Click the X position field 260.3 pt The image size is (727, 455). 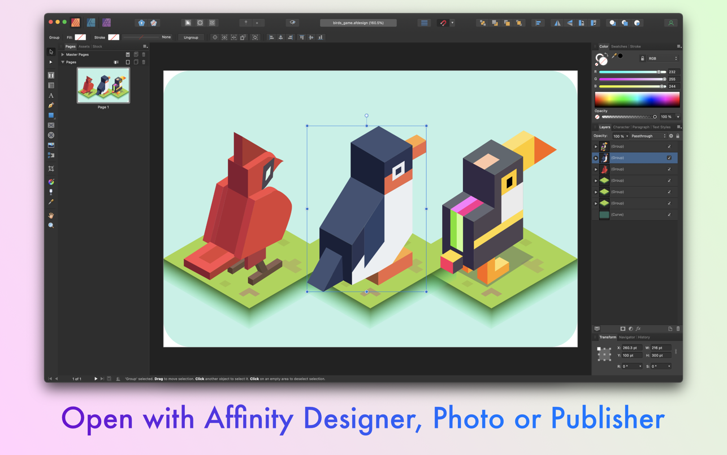click(632, 348)
